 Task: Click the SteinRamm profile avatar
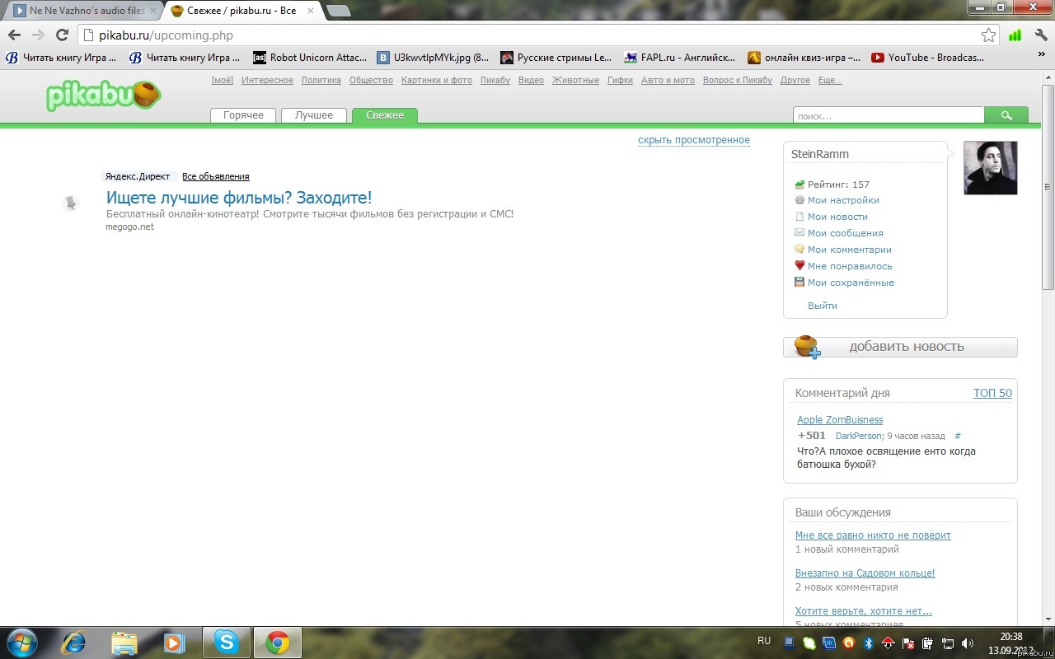990,168
